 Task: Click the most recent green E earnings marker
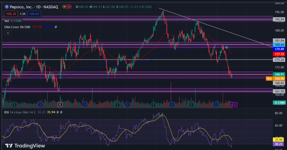click(191, 105)
